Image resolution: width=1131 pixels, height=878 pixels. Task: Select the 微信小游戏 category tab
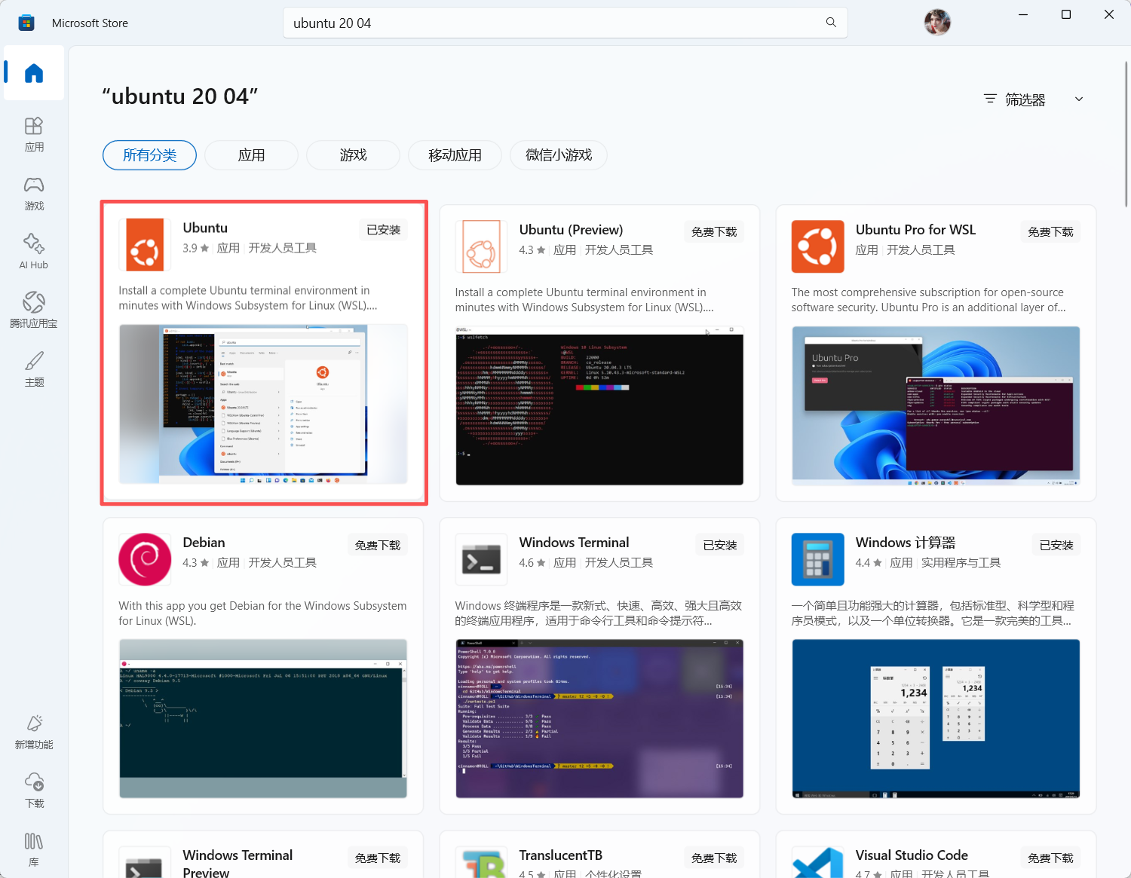tap(559, 155)
